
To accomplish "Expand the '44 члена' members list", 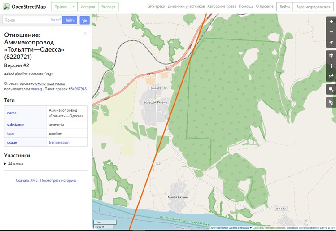I will pos(13,164).
